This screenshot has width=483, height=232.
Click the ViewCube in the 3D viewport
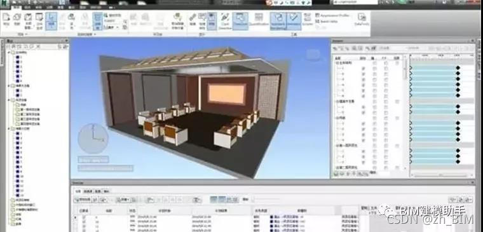point(313,55)
